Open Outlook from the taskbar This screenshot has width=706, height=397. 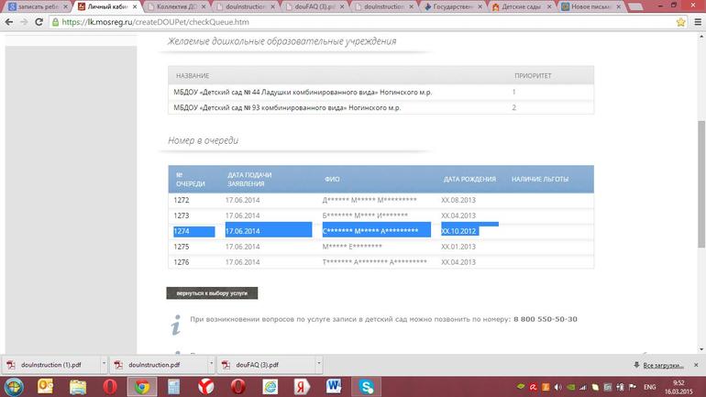click(x=45, y=386)
